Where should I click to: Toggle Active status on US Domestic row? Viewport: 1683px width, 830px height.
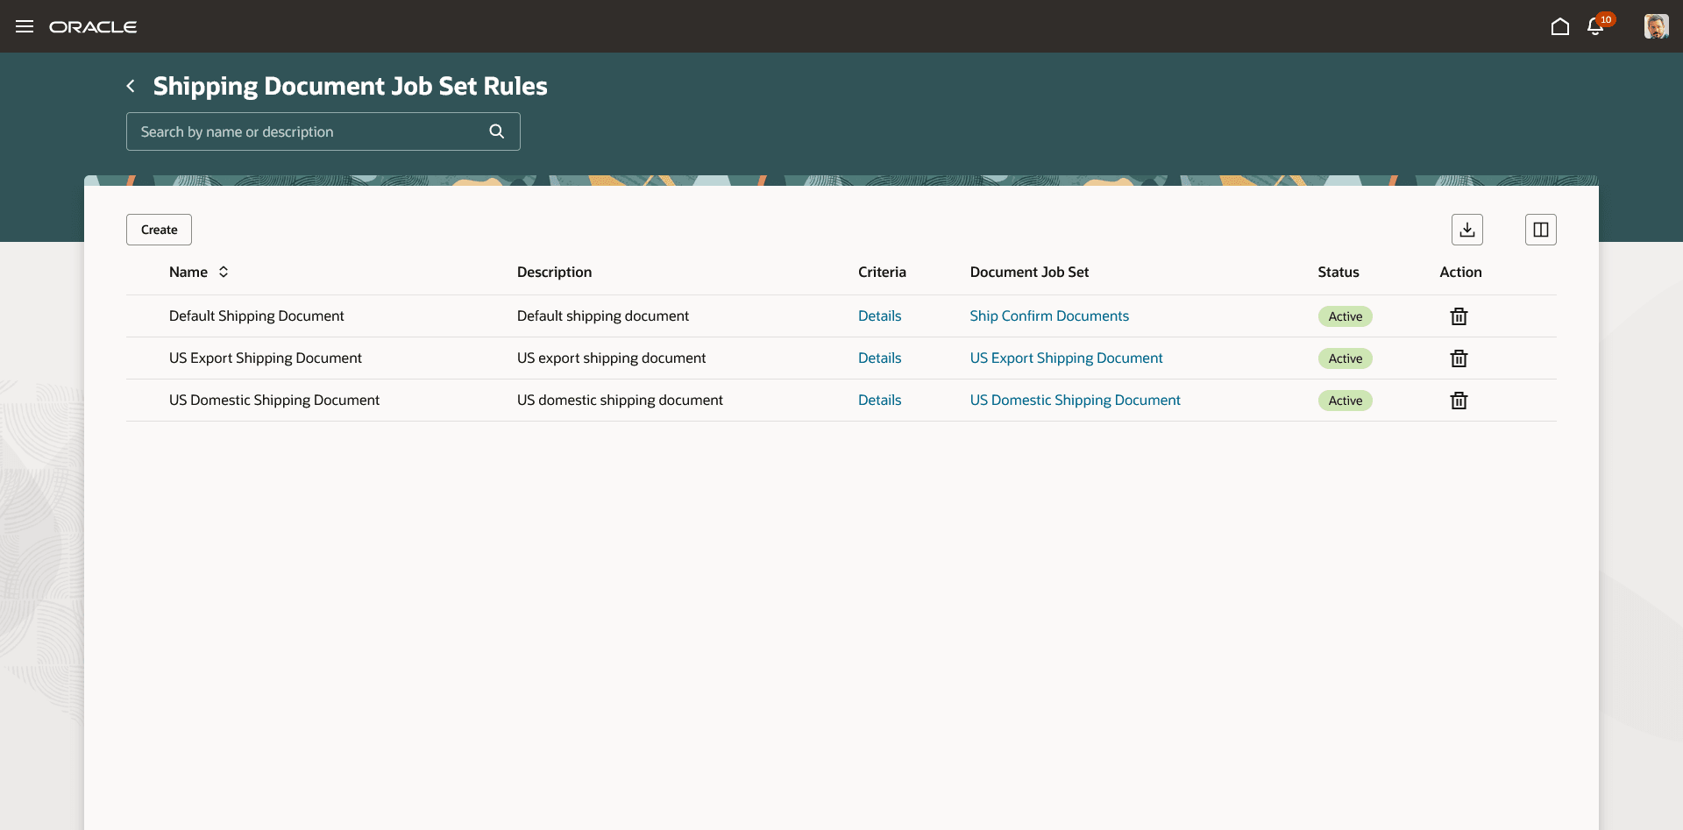[1345, 400]
